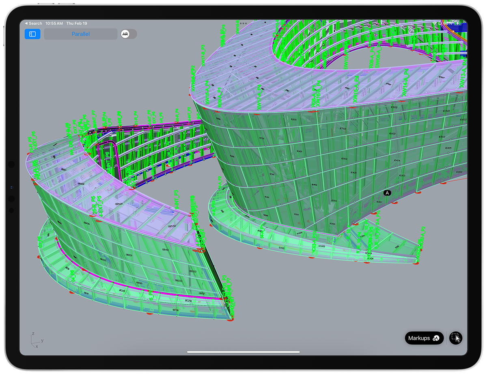Tap the home indicator bar at screen bottom
The image size is (487, 375).
point(243,352)
